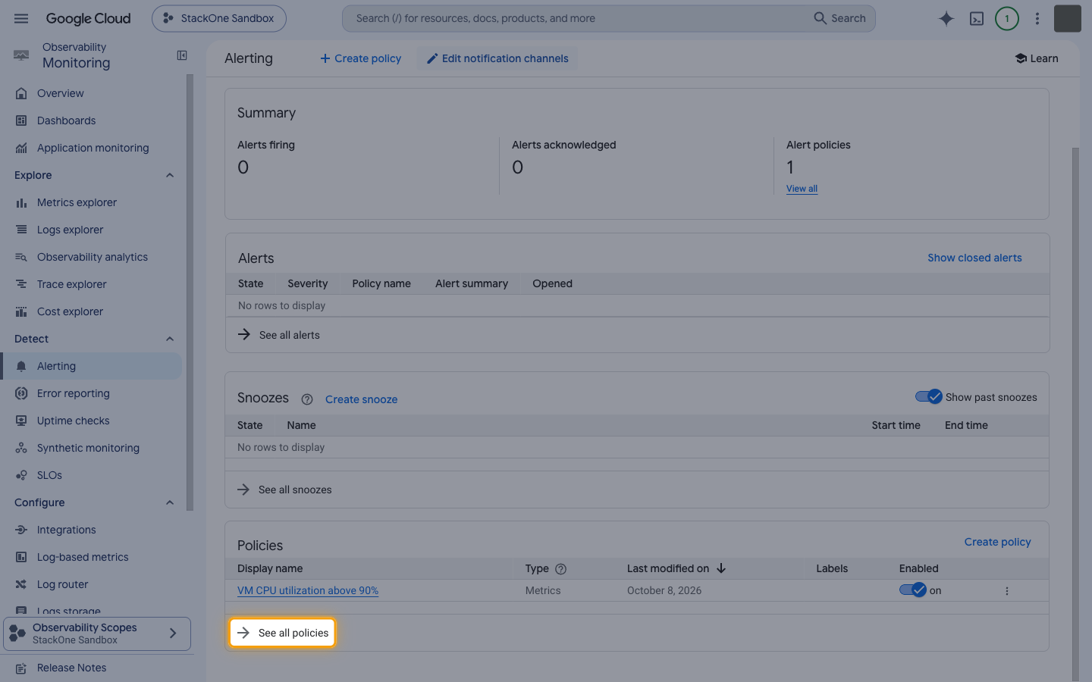This screenshot has width=1092, height=682.
Task: Open notifications badge showing 1
Action: pos(1007,19)
